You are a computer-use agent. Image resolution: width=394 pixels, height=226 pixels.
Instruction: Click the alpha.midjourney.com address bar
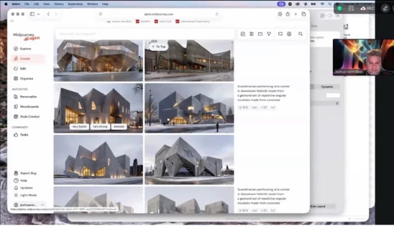click(x=159, y=15)
